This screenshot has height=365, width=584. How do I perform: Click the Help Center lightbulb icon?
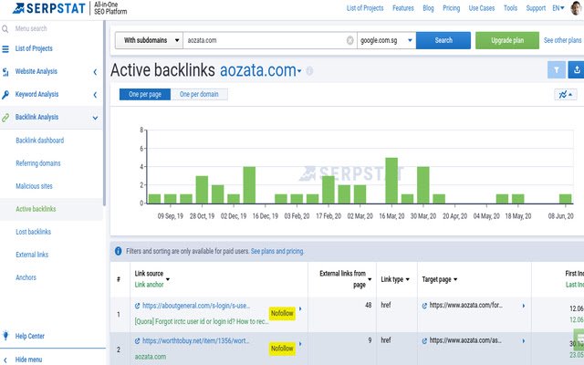[x=5, y=336]
